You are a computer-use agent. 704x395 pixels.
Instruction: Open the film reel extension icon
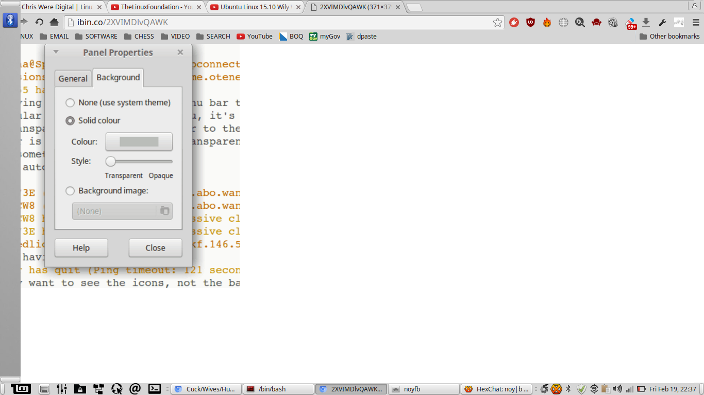point(613,22)
